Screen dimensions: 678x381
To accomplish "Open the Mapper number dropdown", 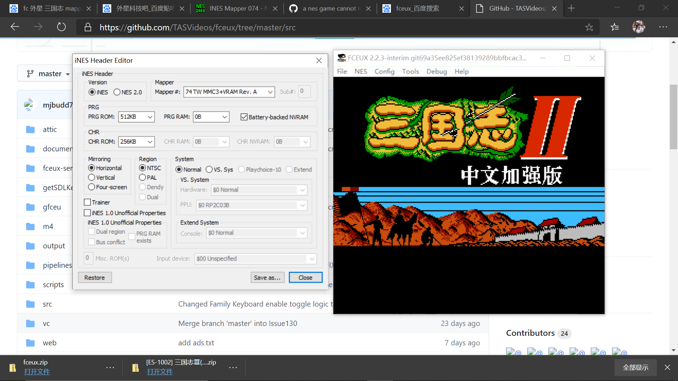I will coord(270,92).
